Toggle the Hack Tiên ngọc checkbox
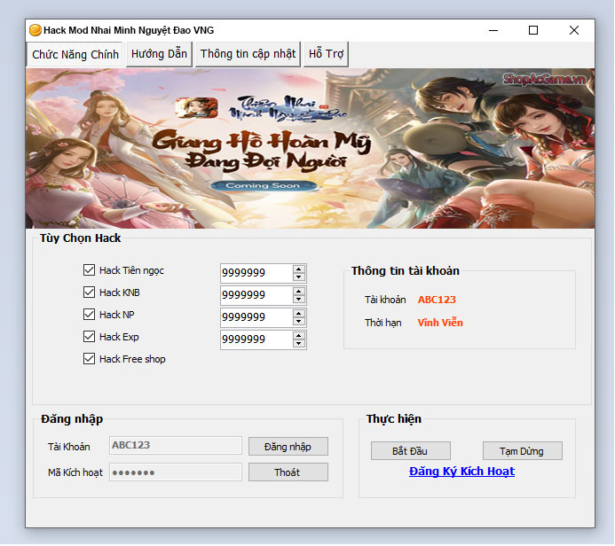615x546 pixels. click(x=89, y=270)
